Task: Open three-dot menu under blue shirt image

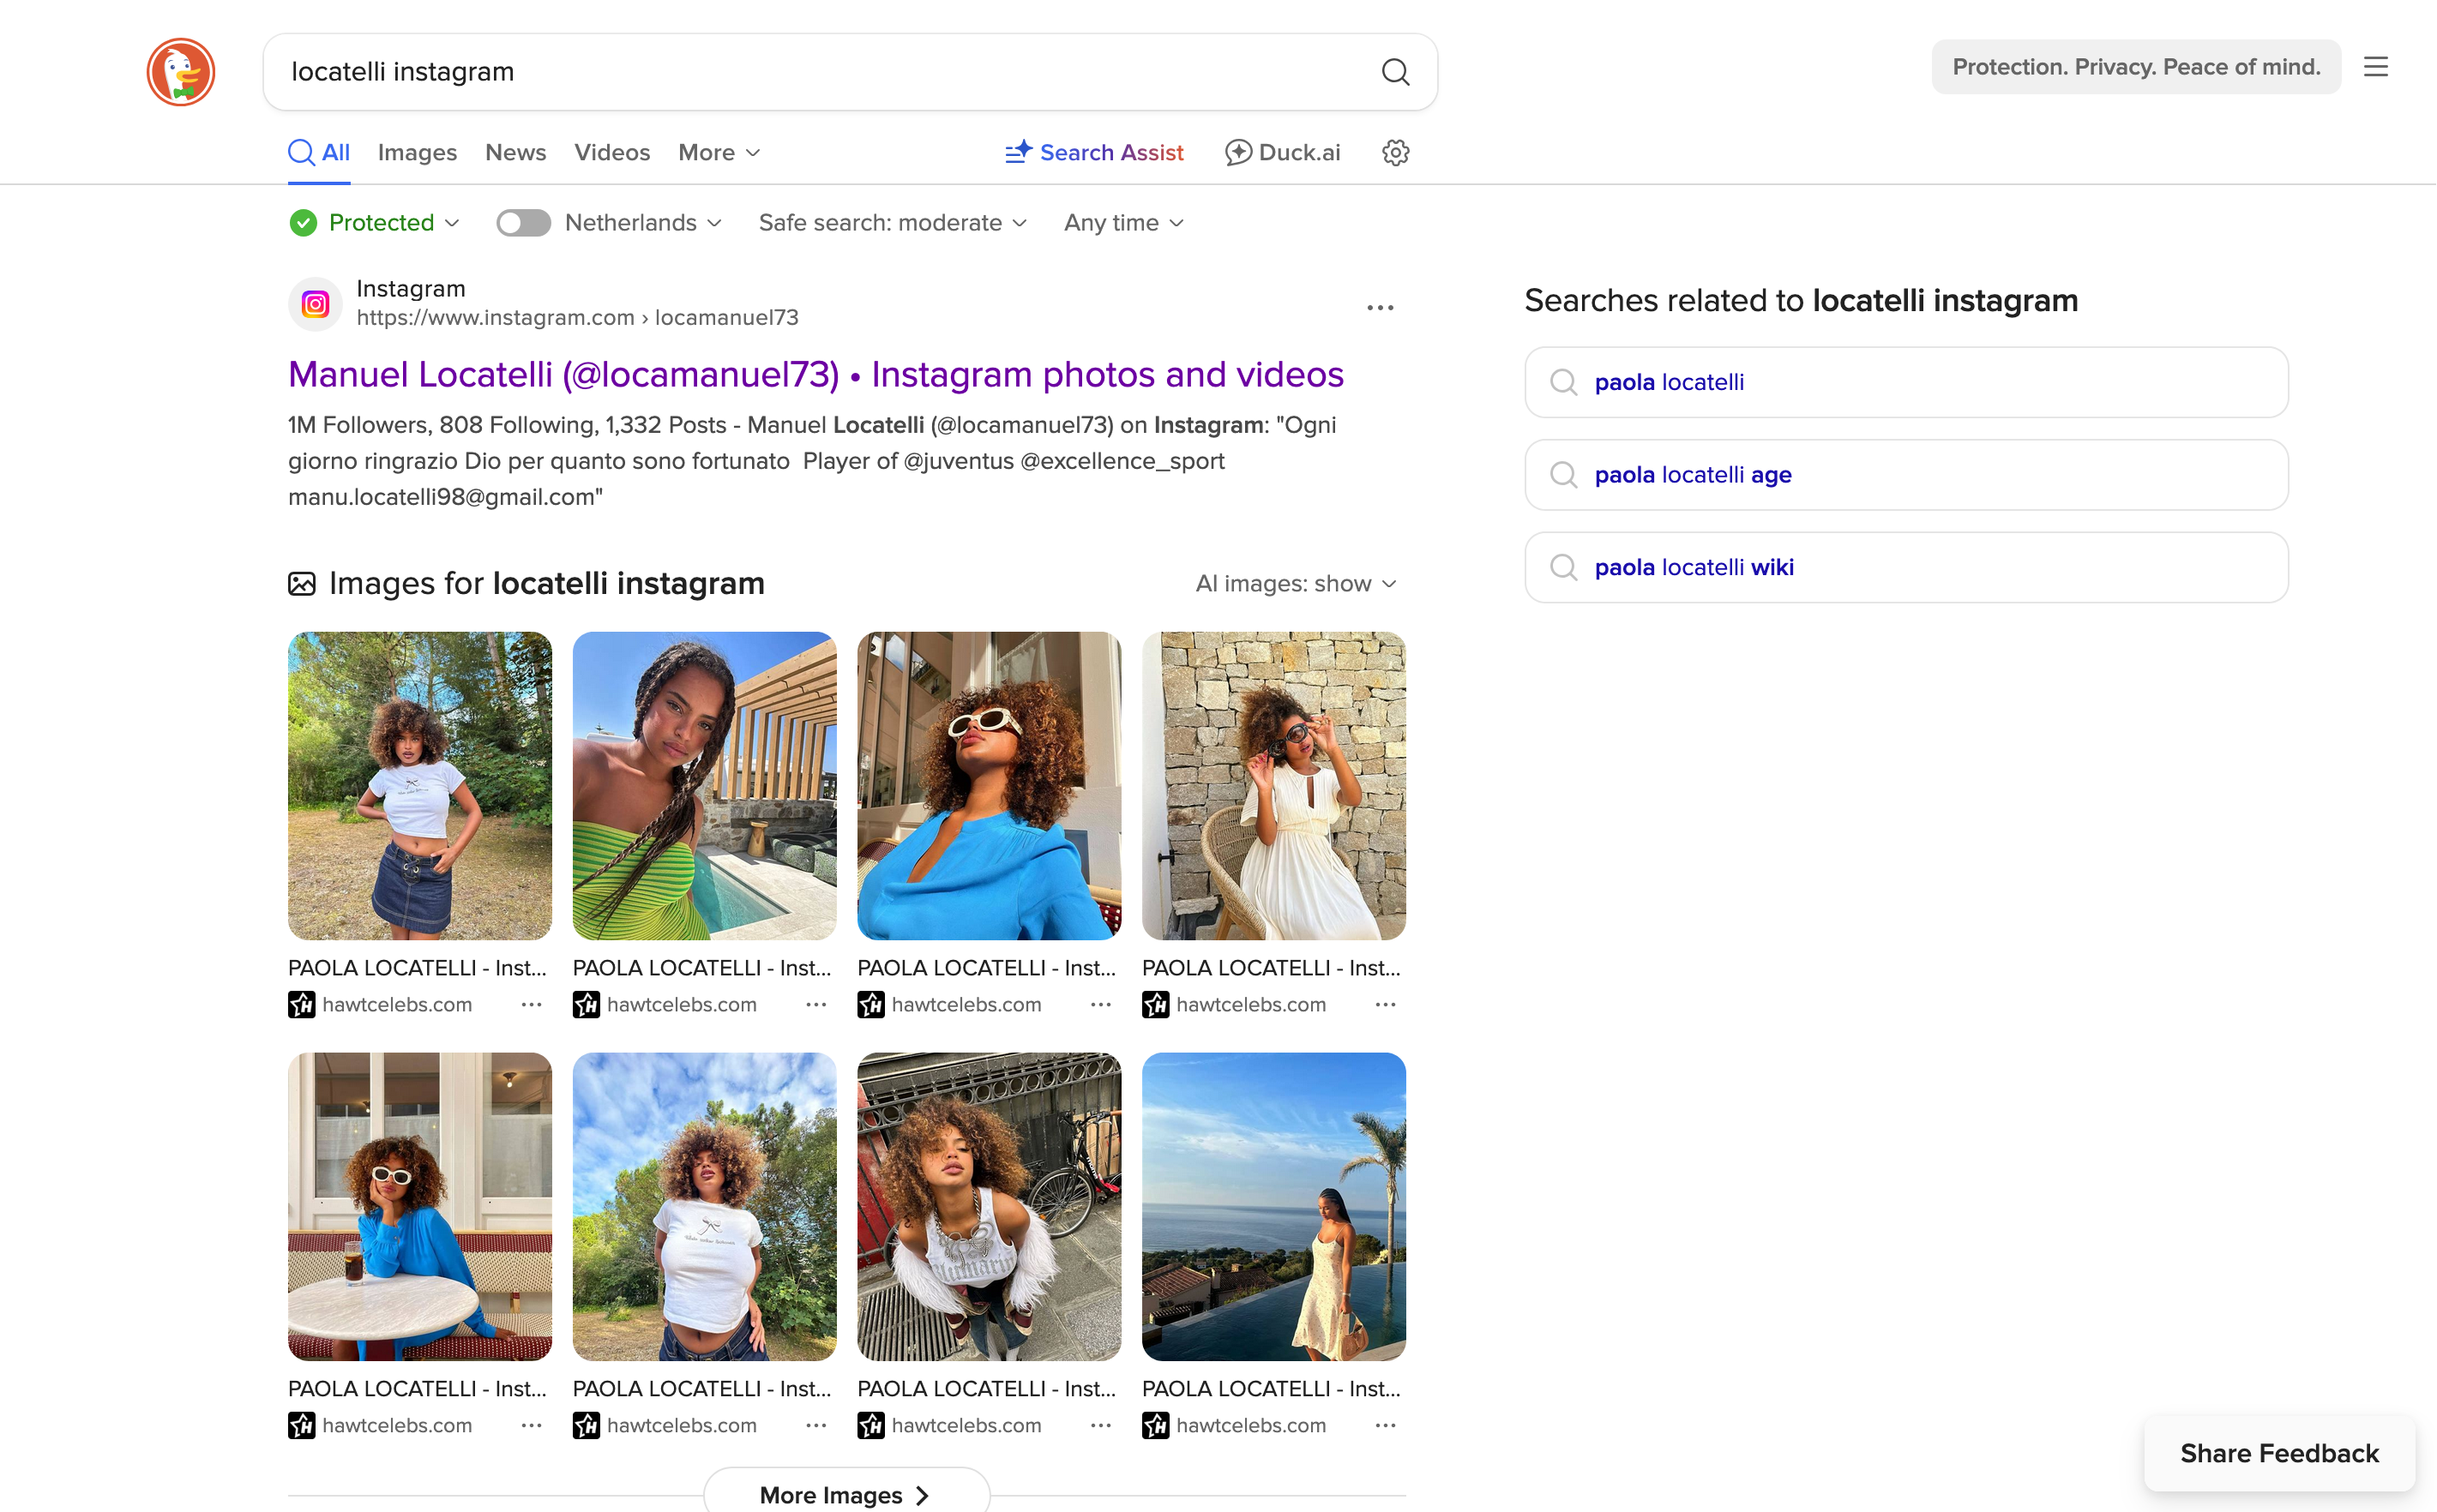Action: click(1100, 1004)
